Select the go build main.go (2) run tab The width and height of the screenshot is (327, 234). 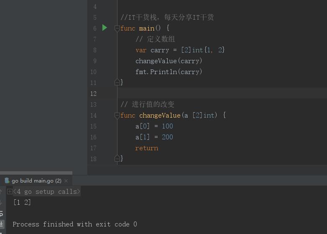click(x=36, y=181)
